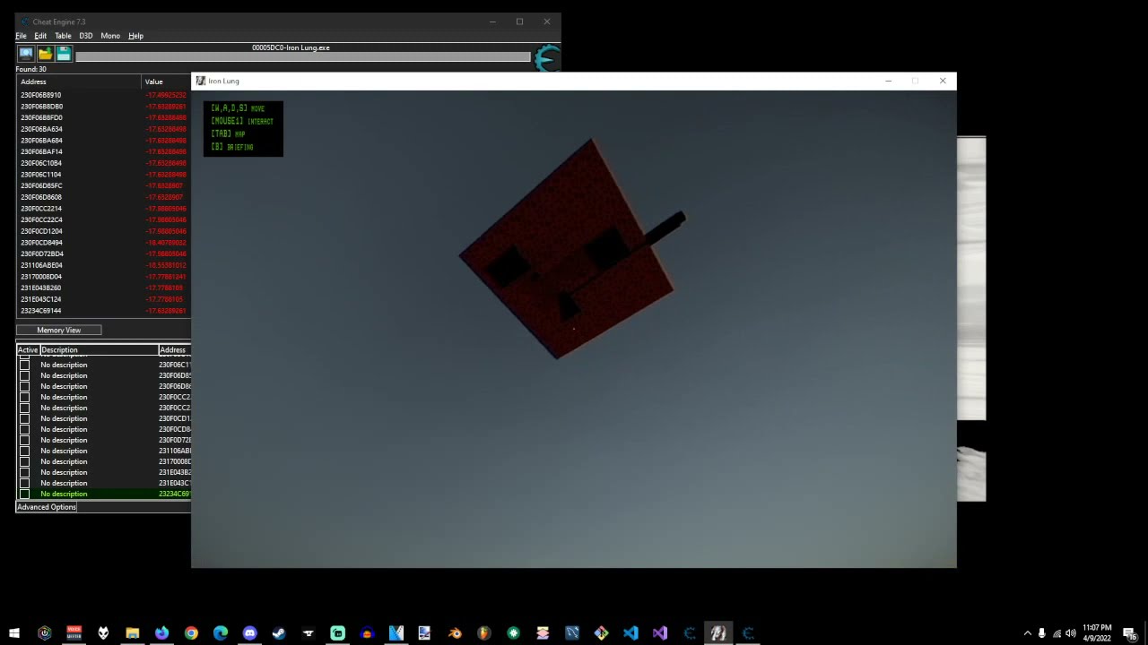
Task: Open the notification center icon
Action: pyautogui.click(x=1130, y=633)
